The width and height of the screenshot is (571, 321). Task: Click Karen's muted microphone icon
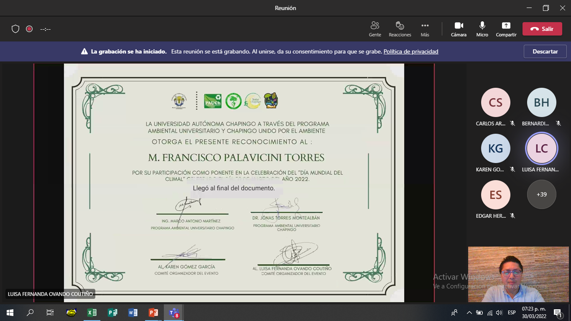click(x=512, y=169)
